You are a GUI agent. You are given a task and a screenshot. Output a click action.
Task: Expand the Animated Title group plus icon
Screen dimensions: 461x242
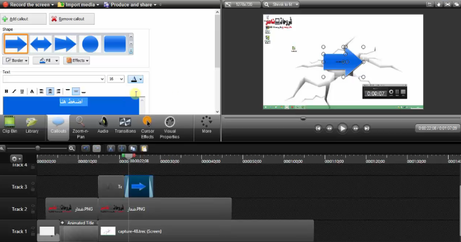click(x=63, y=223)
